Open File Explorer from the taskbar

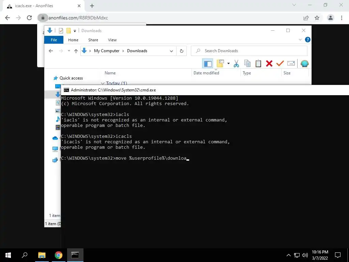point(42,255)
